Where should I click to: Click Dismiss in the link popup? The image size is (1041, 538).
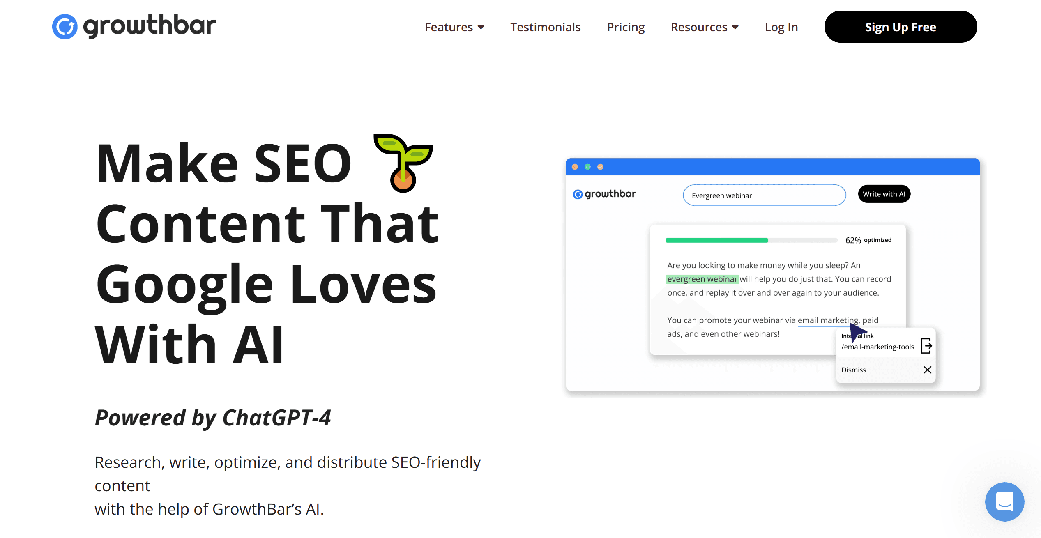click(x=854, y=370)
